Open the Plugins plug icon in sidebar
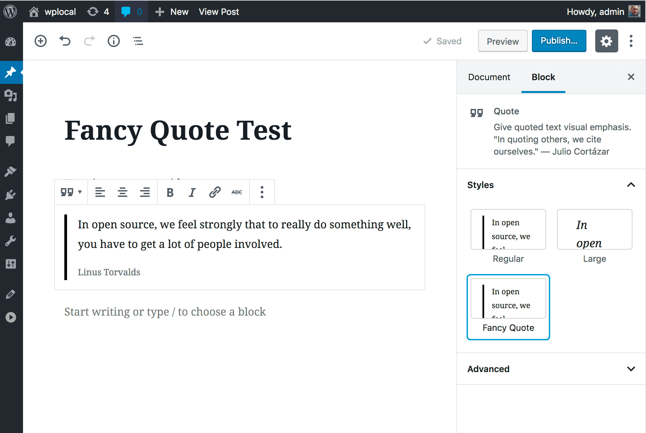 [11, 195]
